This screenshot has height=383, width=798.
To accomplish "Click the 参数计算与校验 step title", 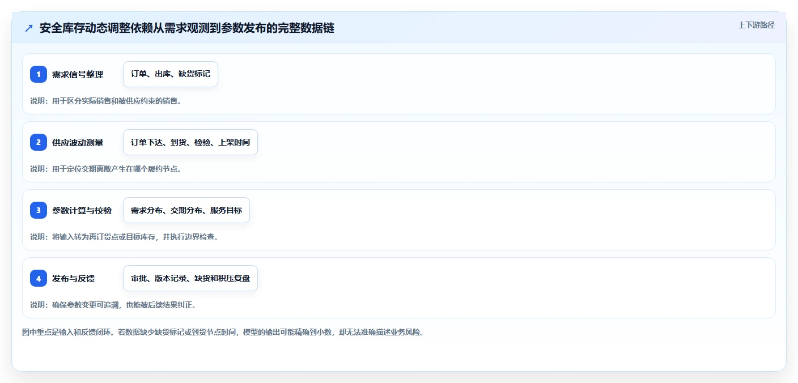I will 82,210.
